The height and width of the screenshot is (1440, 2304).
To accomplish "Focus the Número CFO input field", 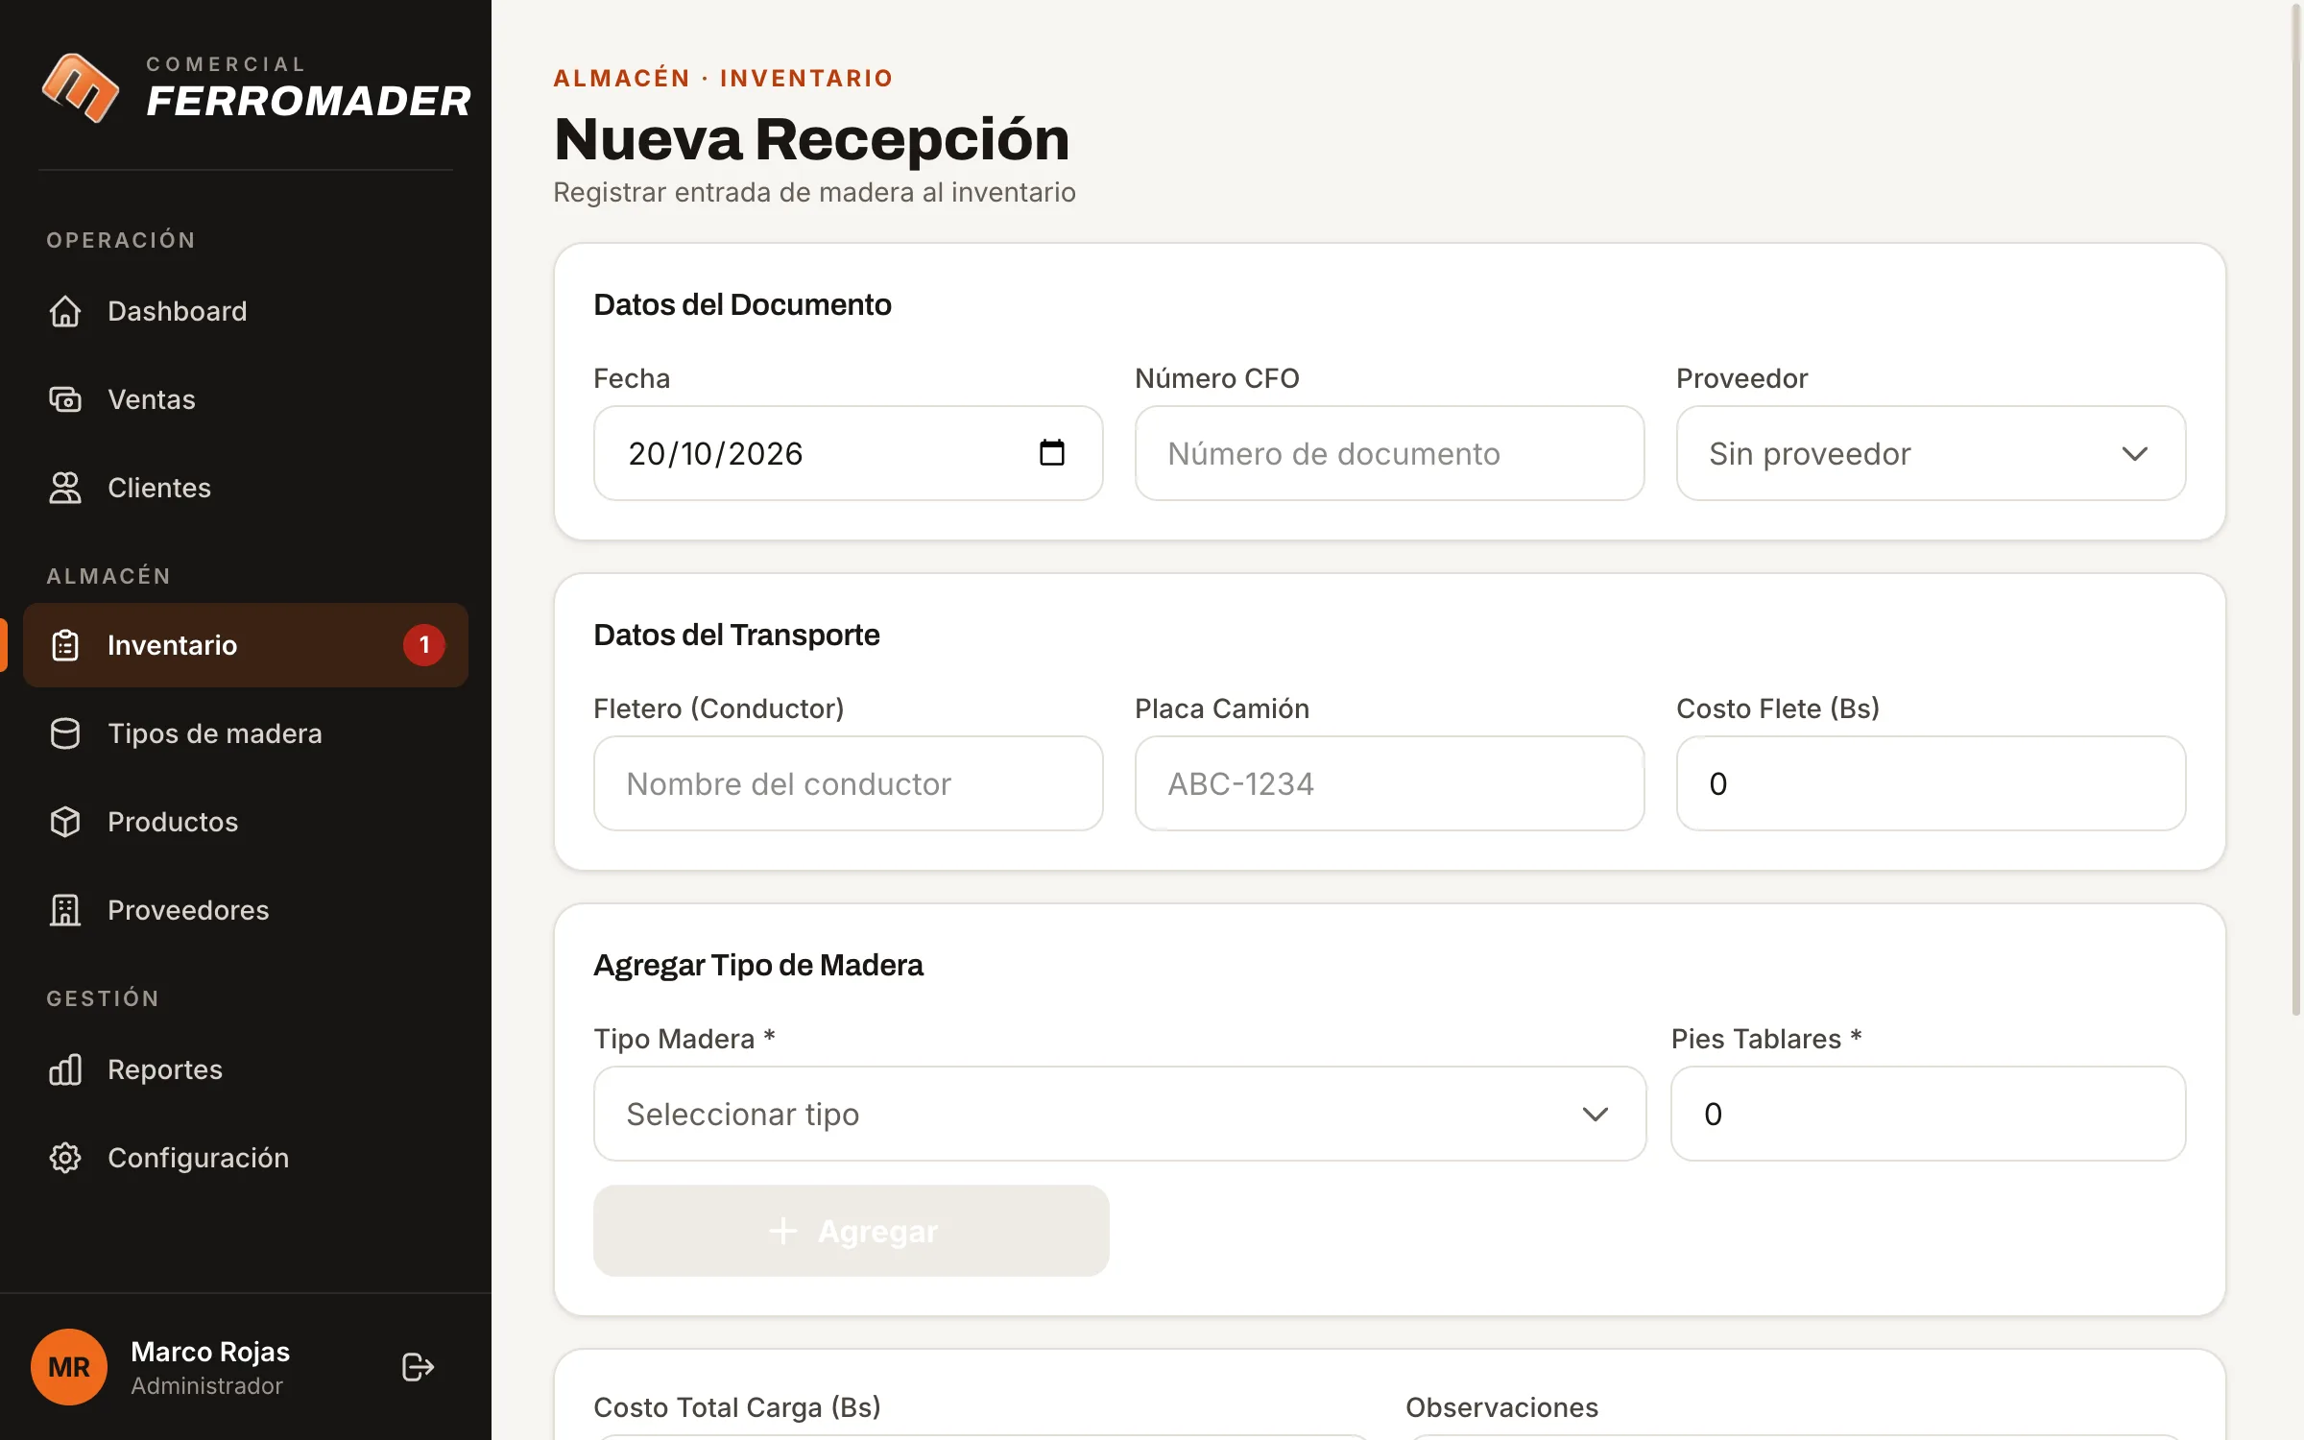I will coord(1389,453).
